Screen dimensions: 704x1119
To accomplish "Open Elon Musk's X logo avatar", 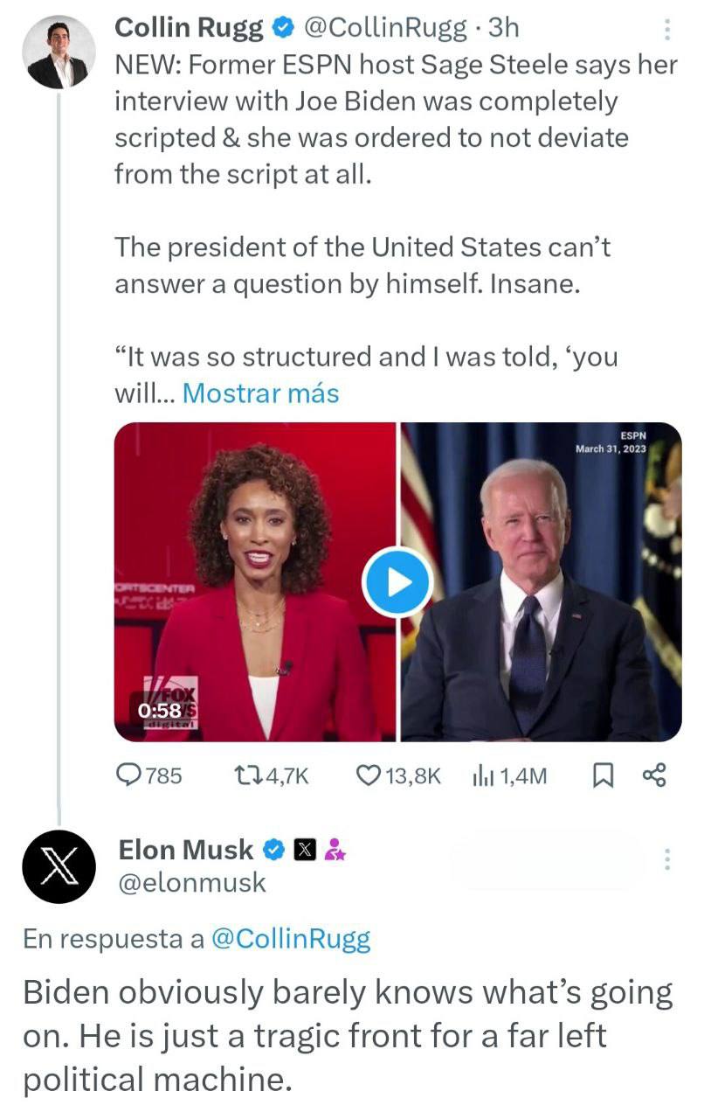I will pyautogui.click(x=59, y=866).
